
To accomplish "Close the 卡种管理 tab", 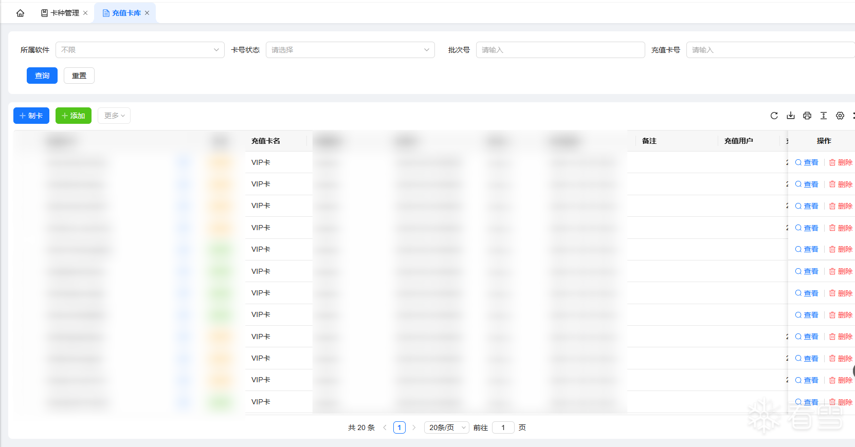I will coord(85,13).
